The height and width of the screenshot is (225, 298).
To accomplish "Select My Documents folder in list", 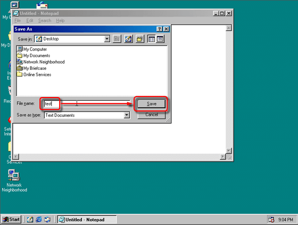I will (34, 55).
